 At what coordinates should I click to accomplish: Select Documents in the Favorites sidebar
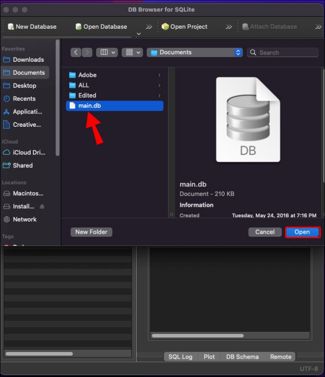point(25,73)
